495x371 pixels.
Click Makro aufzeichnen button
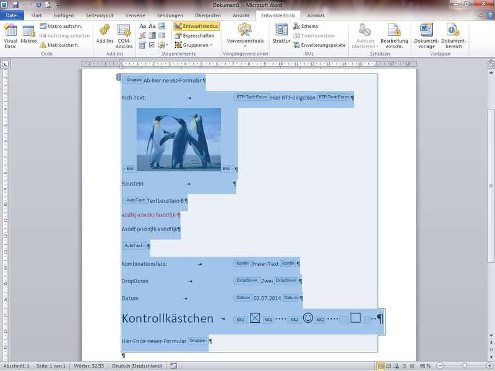click(x=62, y=26)
